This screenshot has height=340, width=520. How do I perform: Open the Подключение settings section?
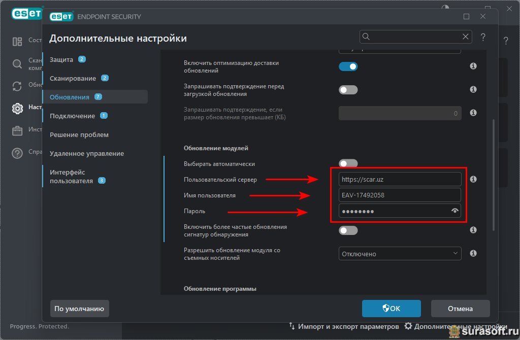72,116
